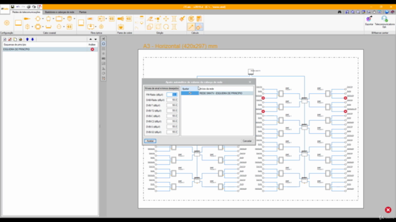Click the red error icon in the Análise column
Viewport: 396px width, 222px height.
tap(92, 49)
